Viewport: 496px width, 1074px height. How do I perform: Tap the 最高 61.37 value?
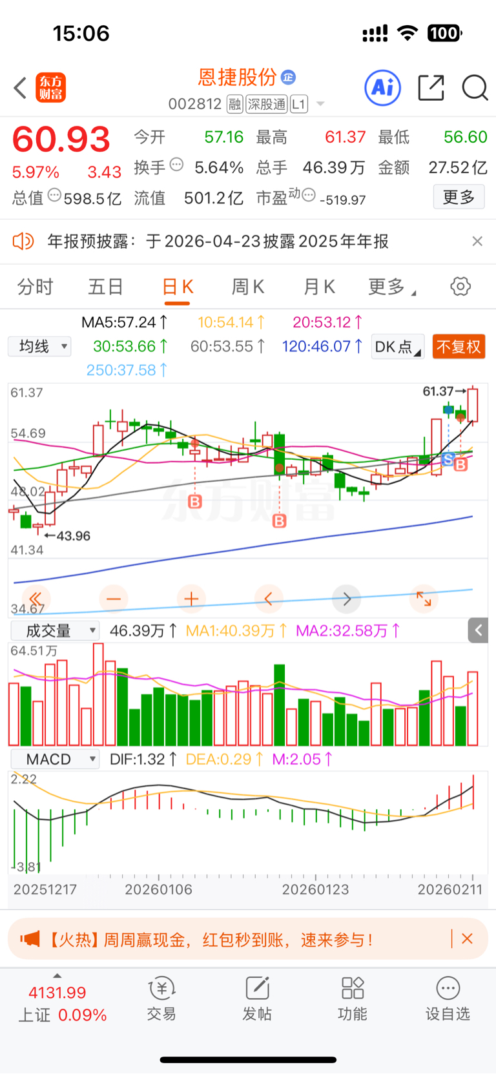pyautogui.click(x=346, y=137)
